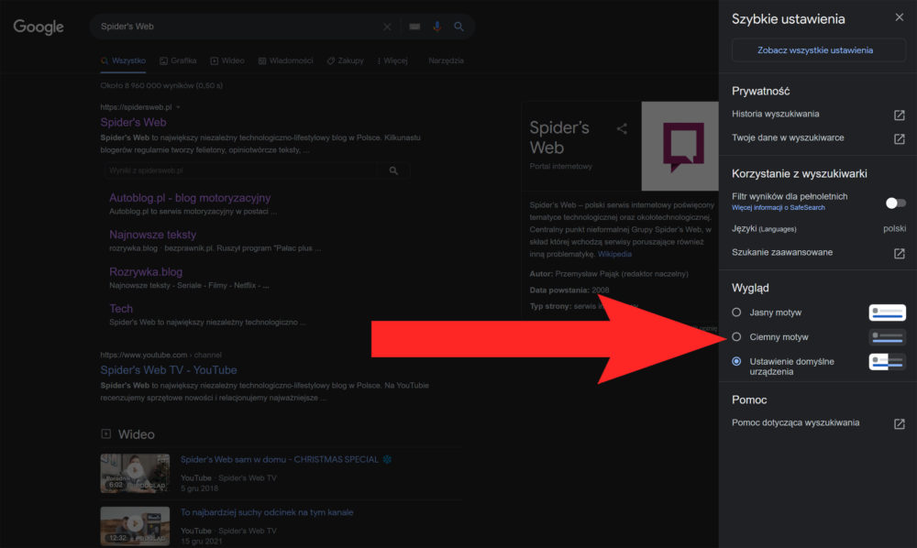Click the share icon in knowledge panel
The image size is (917, 548).
coord(622,129)
